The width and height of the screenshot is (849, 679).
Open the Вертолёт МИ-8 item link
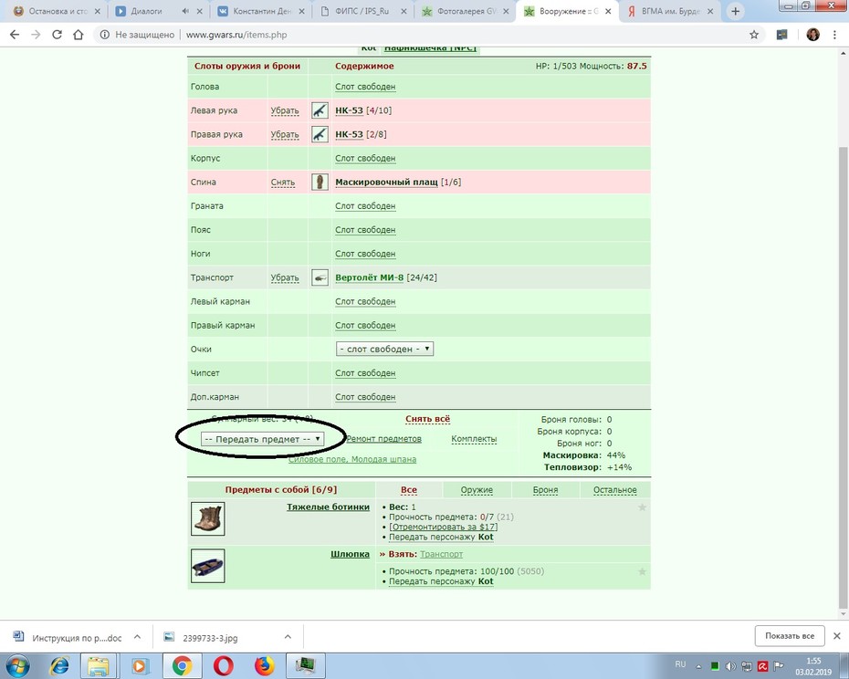370,277
